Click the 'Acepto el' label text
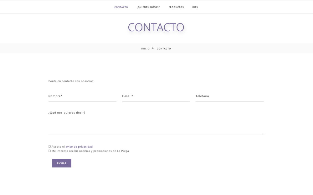Screen dimensions: 313x195 pyautogui.click(x=58, y=146)
